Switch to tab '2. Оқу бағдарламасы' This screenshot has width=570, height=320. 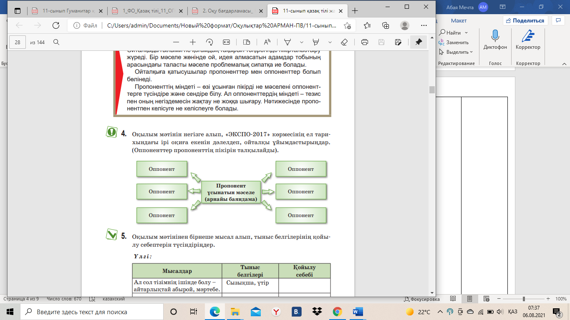click(x=225, y=11)
